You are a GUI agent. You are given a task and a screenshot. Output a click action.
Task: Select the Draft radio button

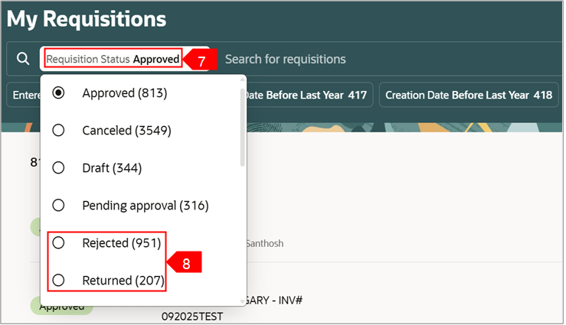[58, 168]
